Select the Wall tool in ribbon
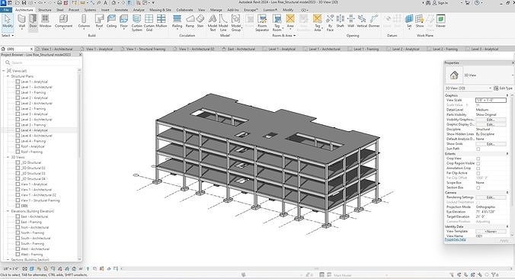Image resolution: width=515 pixels, height=279 pixels. (21, 21)
